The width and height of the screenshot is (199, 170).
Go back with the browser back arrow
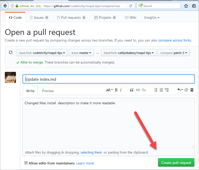(x=5, y=6)
